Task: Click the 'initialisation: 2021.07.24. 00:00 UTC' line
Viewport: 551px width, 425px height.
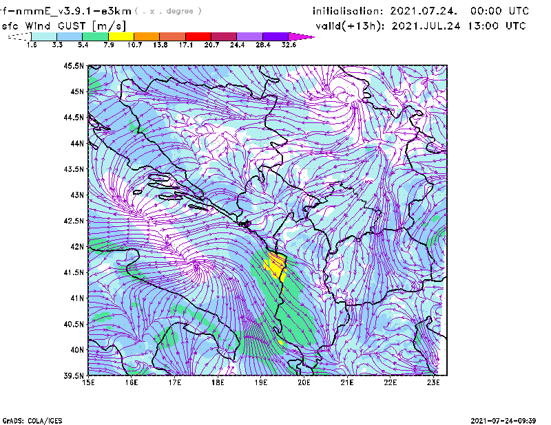Action: click(x=421, y=11)
